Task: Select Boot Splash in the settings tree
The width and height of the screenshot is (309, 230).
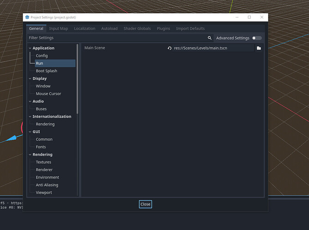Action: [46, 71]
